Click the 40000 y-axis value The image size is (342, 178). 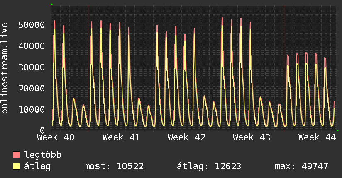coord(32,46)
